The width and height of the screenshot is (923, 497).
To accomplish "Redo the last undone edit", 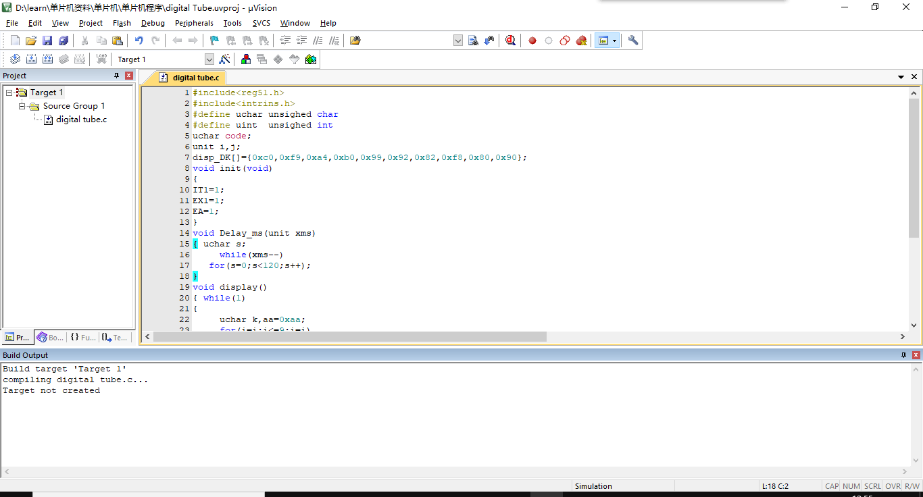I will (x=155, y=41).
